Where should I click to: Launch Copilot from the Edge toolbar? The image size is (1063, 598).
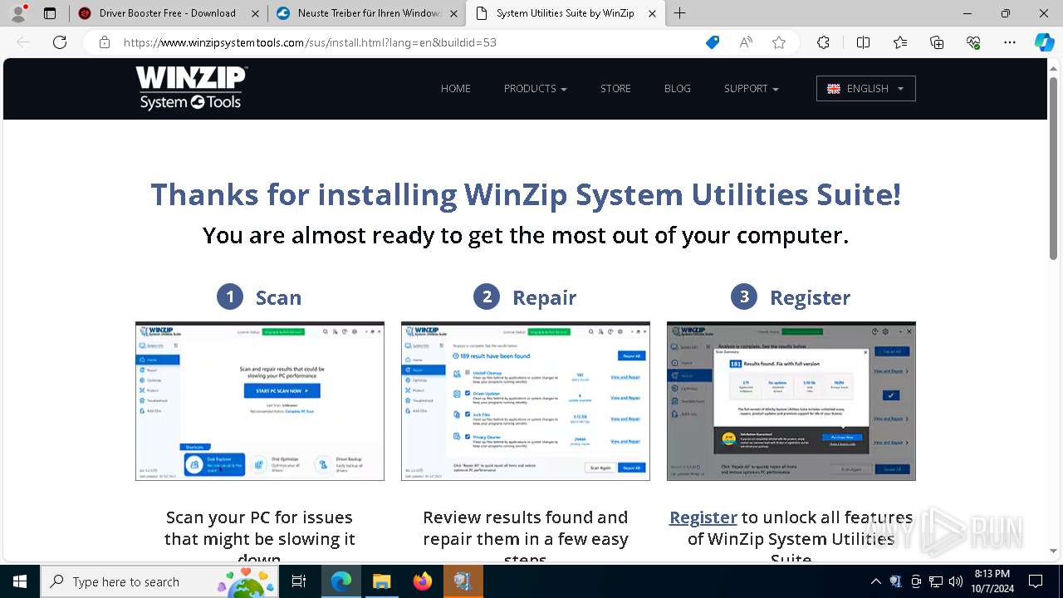(x=1044, y=42)
